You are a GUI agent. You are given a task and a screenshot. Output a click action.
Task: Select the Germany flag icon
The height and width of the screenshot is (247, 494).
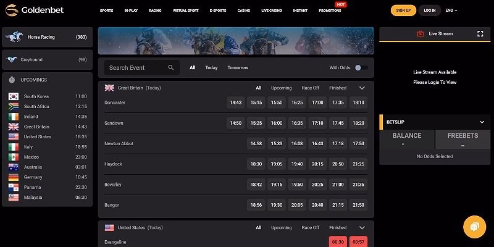(x=14, y=177)
